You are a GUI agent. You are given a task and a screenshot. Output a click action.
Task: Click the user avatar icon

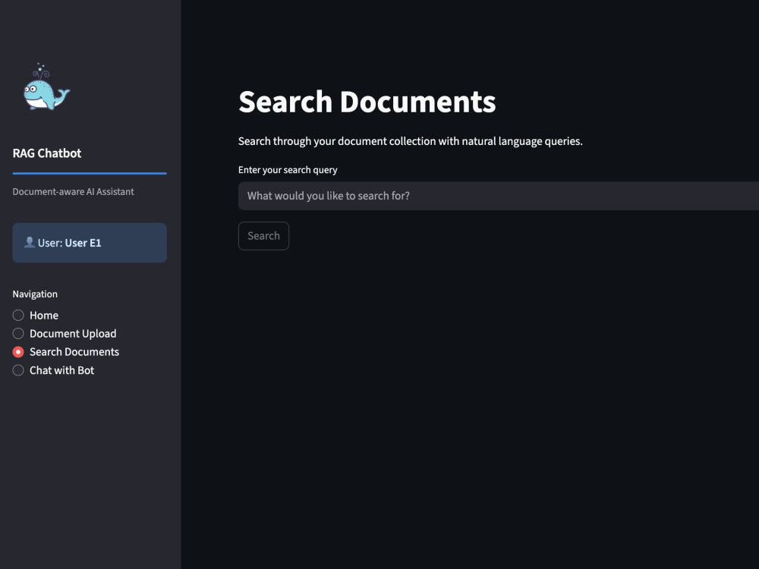coord(30,243)
